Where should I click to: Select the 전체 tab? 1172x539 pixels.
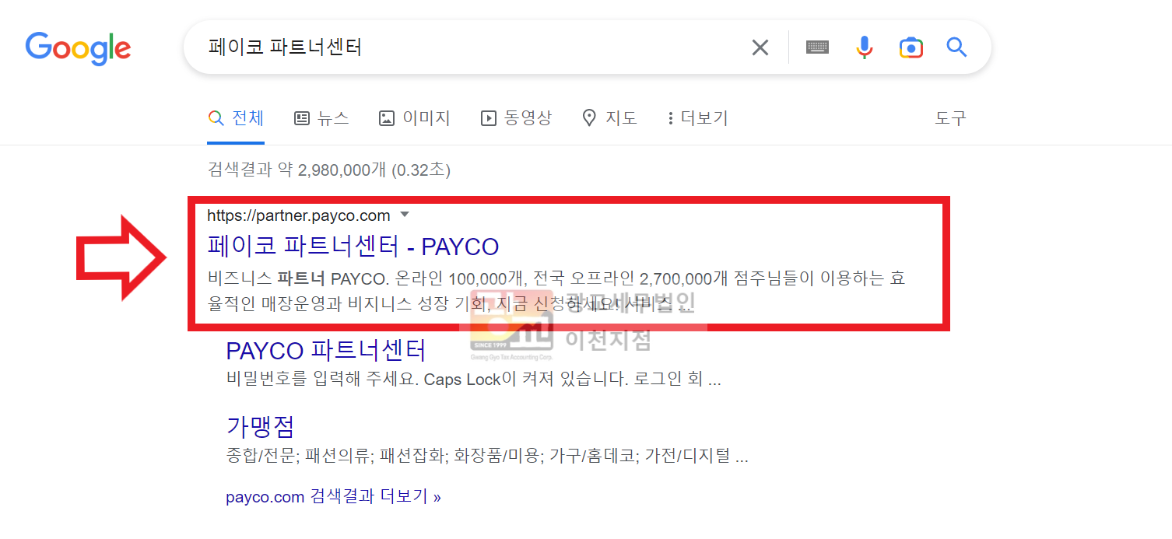[236, 118]
